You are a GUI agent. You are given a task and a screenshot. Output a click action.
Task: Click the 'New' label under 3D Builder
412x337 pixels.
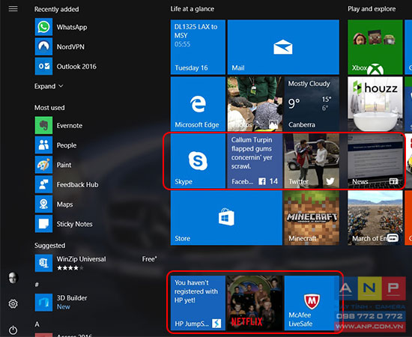[64, 307]
